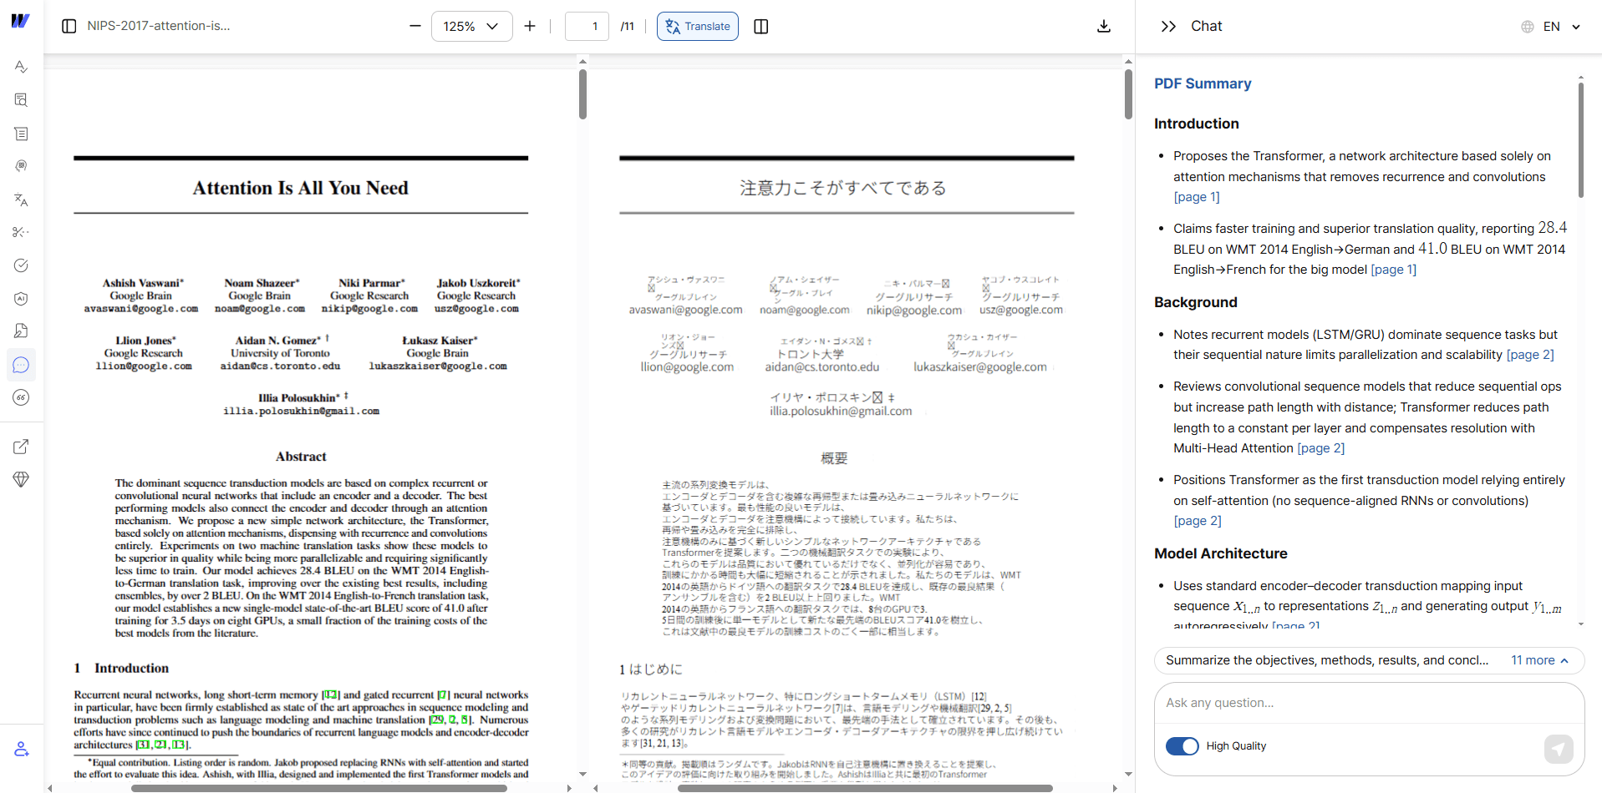The width and height of the screenshot is (1602, 793).
Task: Click the 'Chat' panel title
Action: coord(1206,26)
